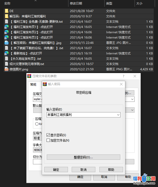Click the 绍兴文理学院元培学院.txt file icon
158x187 pixels.
pyautogui.click(x=7, y=64)
